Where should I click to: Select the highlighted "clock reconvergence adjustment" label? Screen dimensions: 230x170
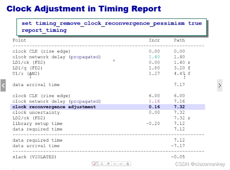tap(54, 107)
